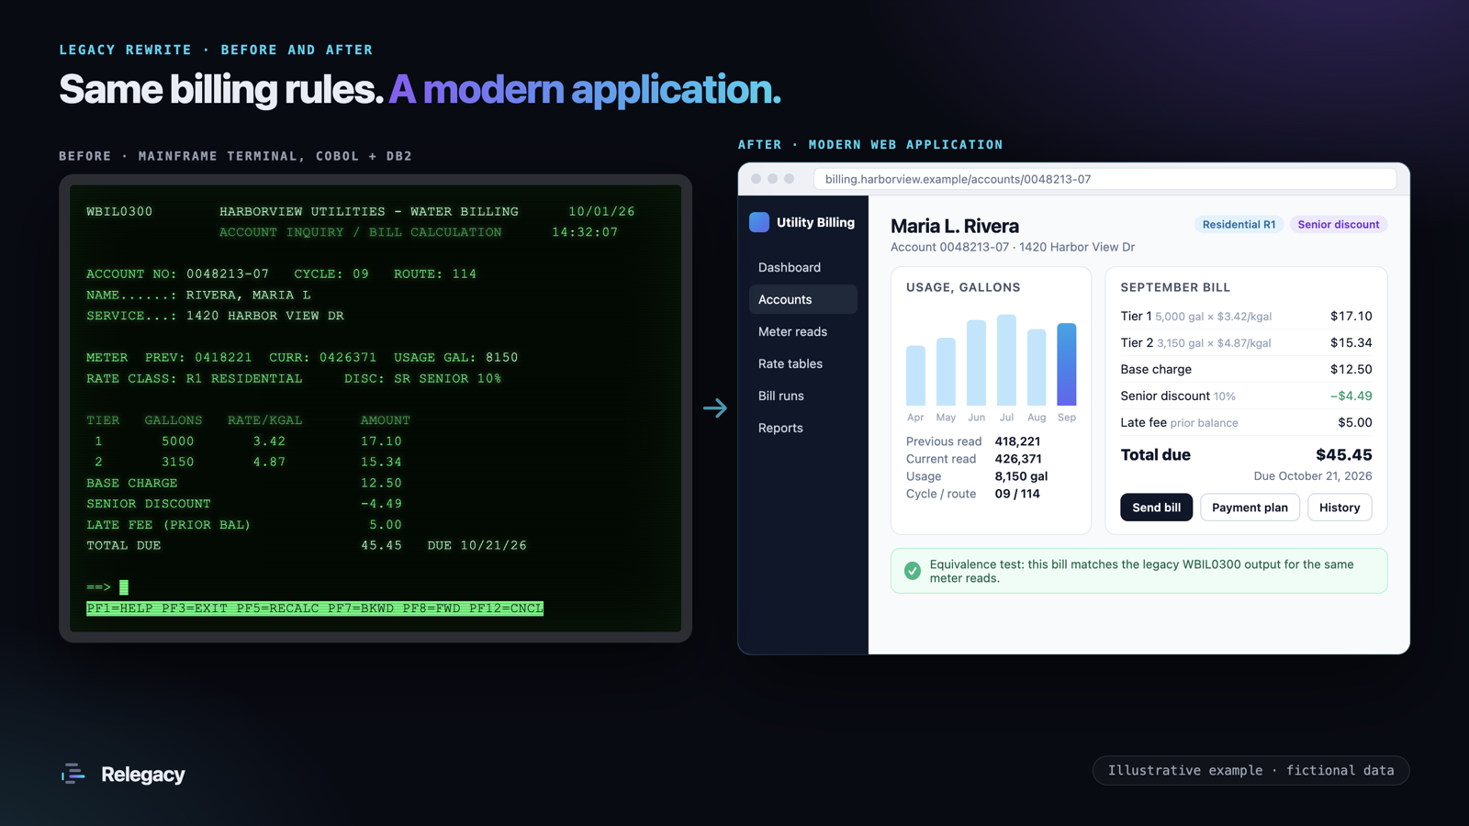Click the Utility Billing logo square
Viewport: 1469px width, 826px height.
pyautogui.click(x=759, y=222)
